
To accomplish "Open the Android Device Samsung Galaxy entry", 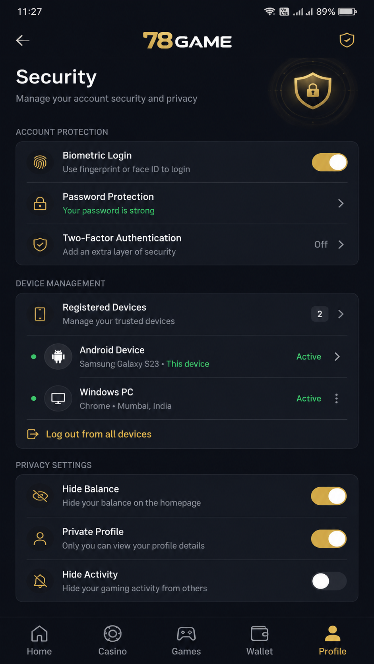I will [187, 357].
